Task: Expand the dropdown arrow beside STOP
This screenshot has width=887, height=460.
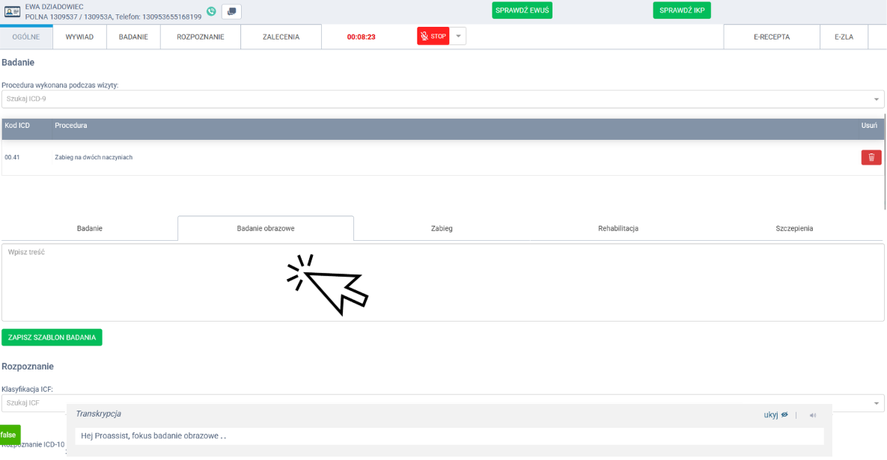Action: coord(458,36)
